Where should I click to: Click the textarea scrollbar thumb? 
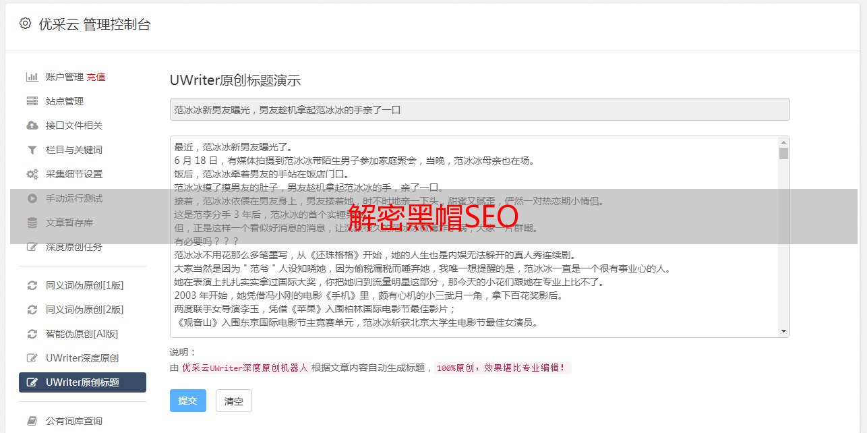click(783, 153)
